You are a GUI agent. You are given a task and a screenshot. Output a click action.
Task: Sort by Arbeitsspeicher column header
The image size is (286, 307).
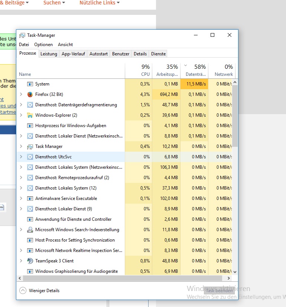[166, 70]
